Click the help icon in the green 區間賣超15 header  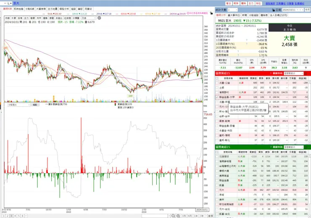(271, 147)
